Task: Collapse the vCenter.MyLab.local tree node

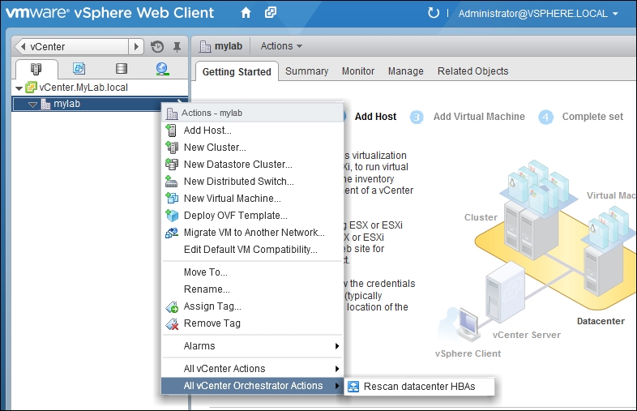Action: pos(19,88)
